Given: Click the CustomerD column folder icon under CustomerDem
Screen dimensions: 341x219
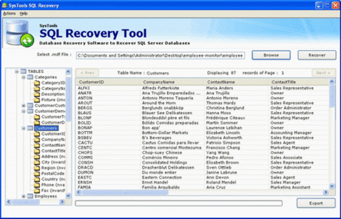Looking at the screenshot, I should tap(37, 122).
